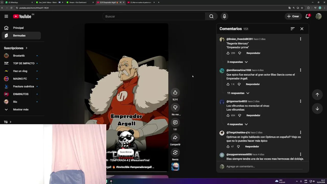The image size is (327, 184).
Task: Share the Short using Compartir arrow
Action: (175, 138)
